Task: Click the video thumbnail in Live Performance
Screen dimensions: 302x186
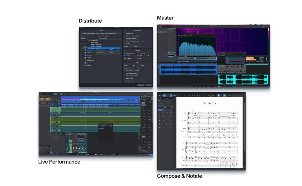Action: [x=44, y=99]
